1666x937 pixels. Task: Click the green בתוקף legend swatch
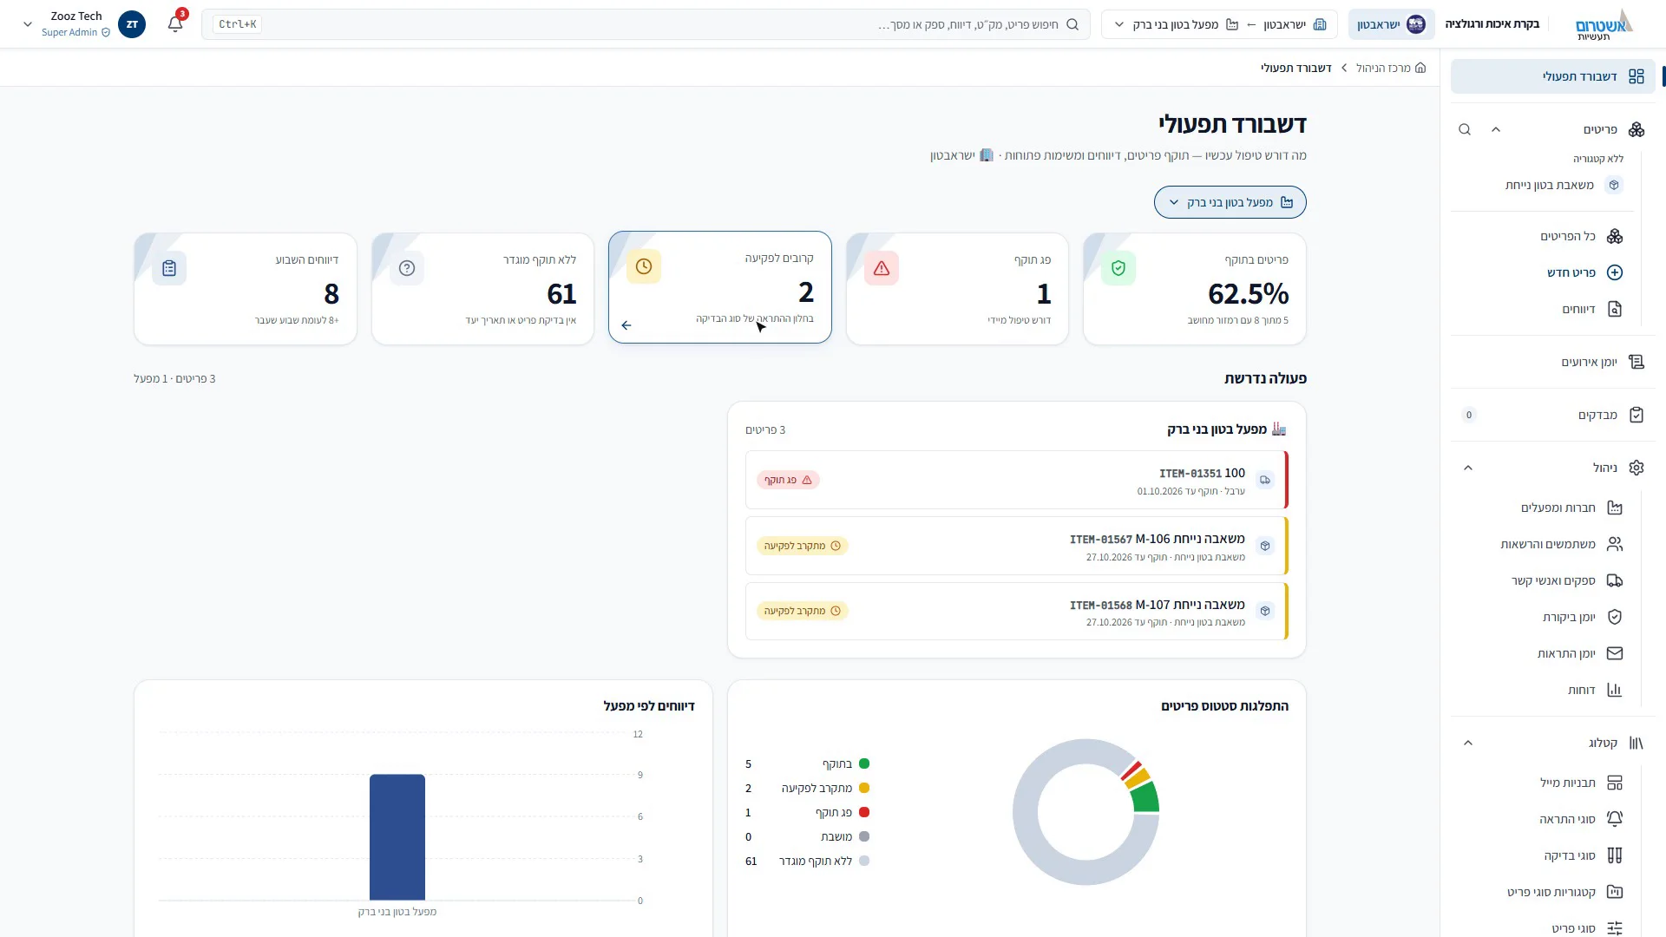(864, 764)
